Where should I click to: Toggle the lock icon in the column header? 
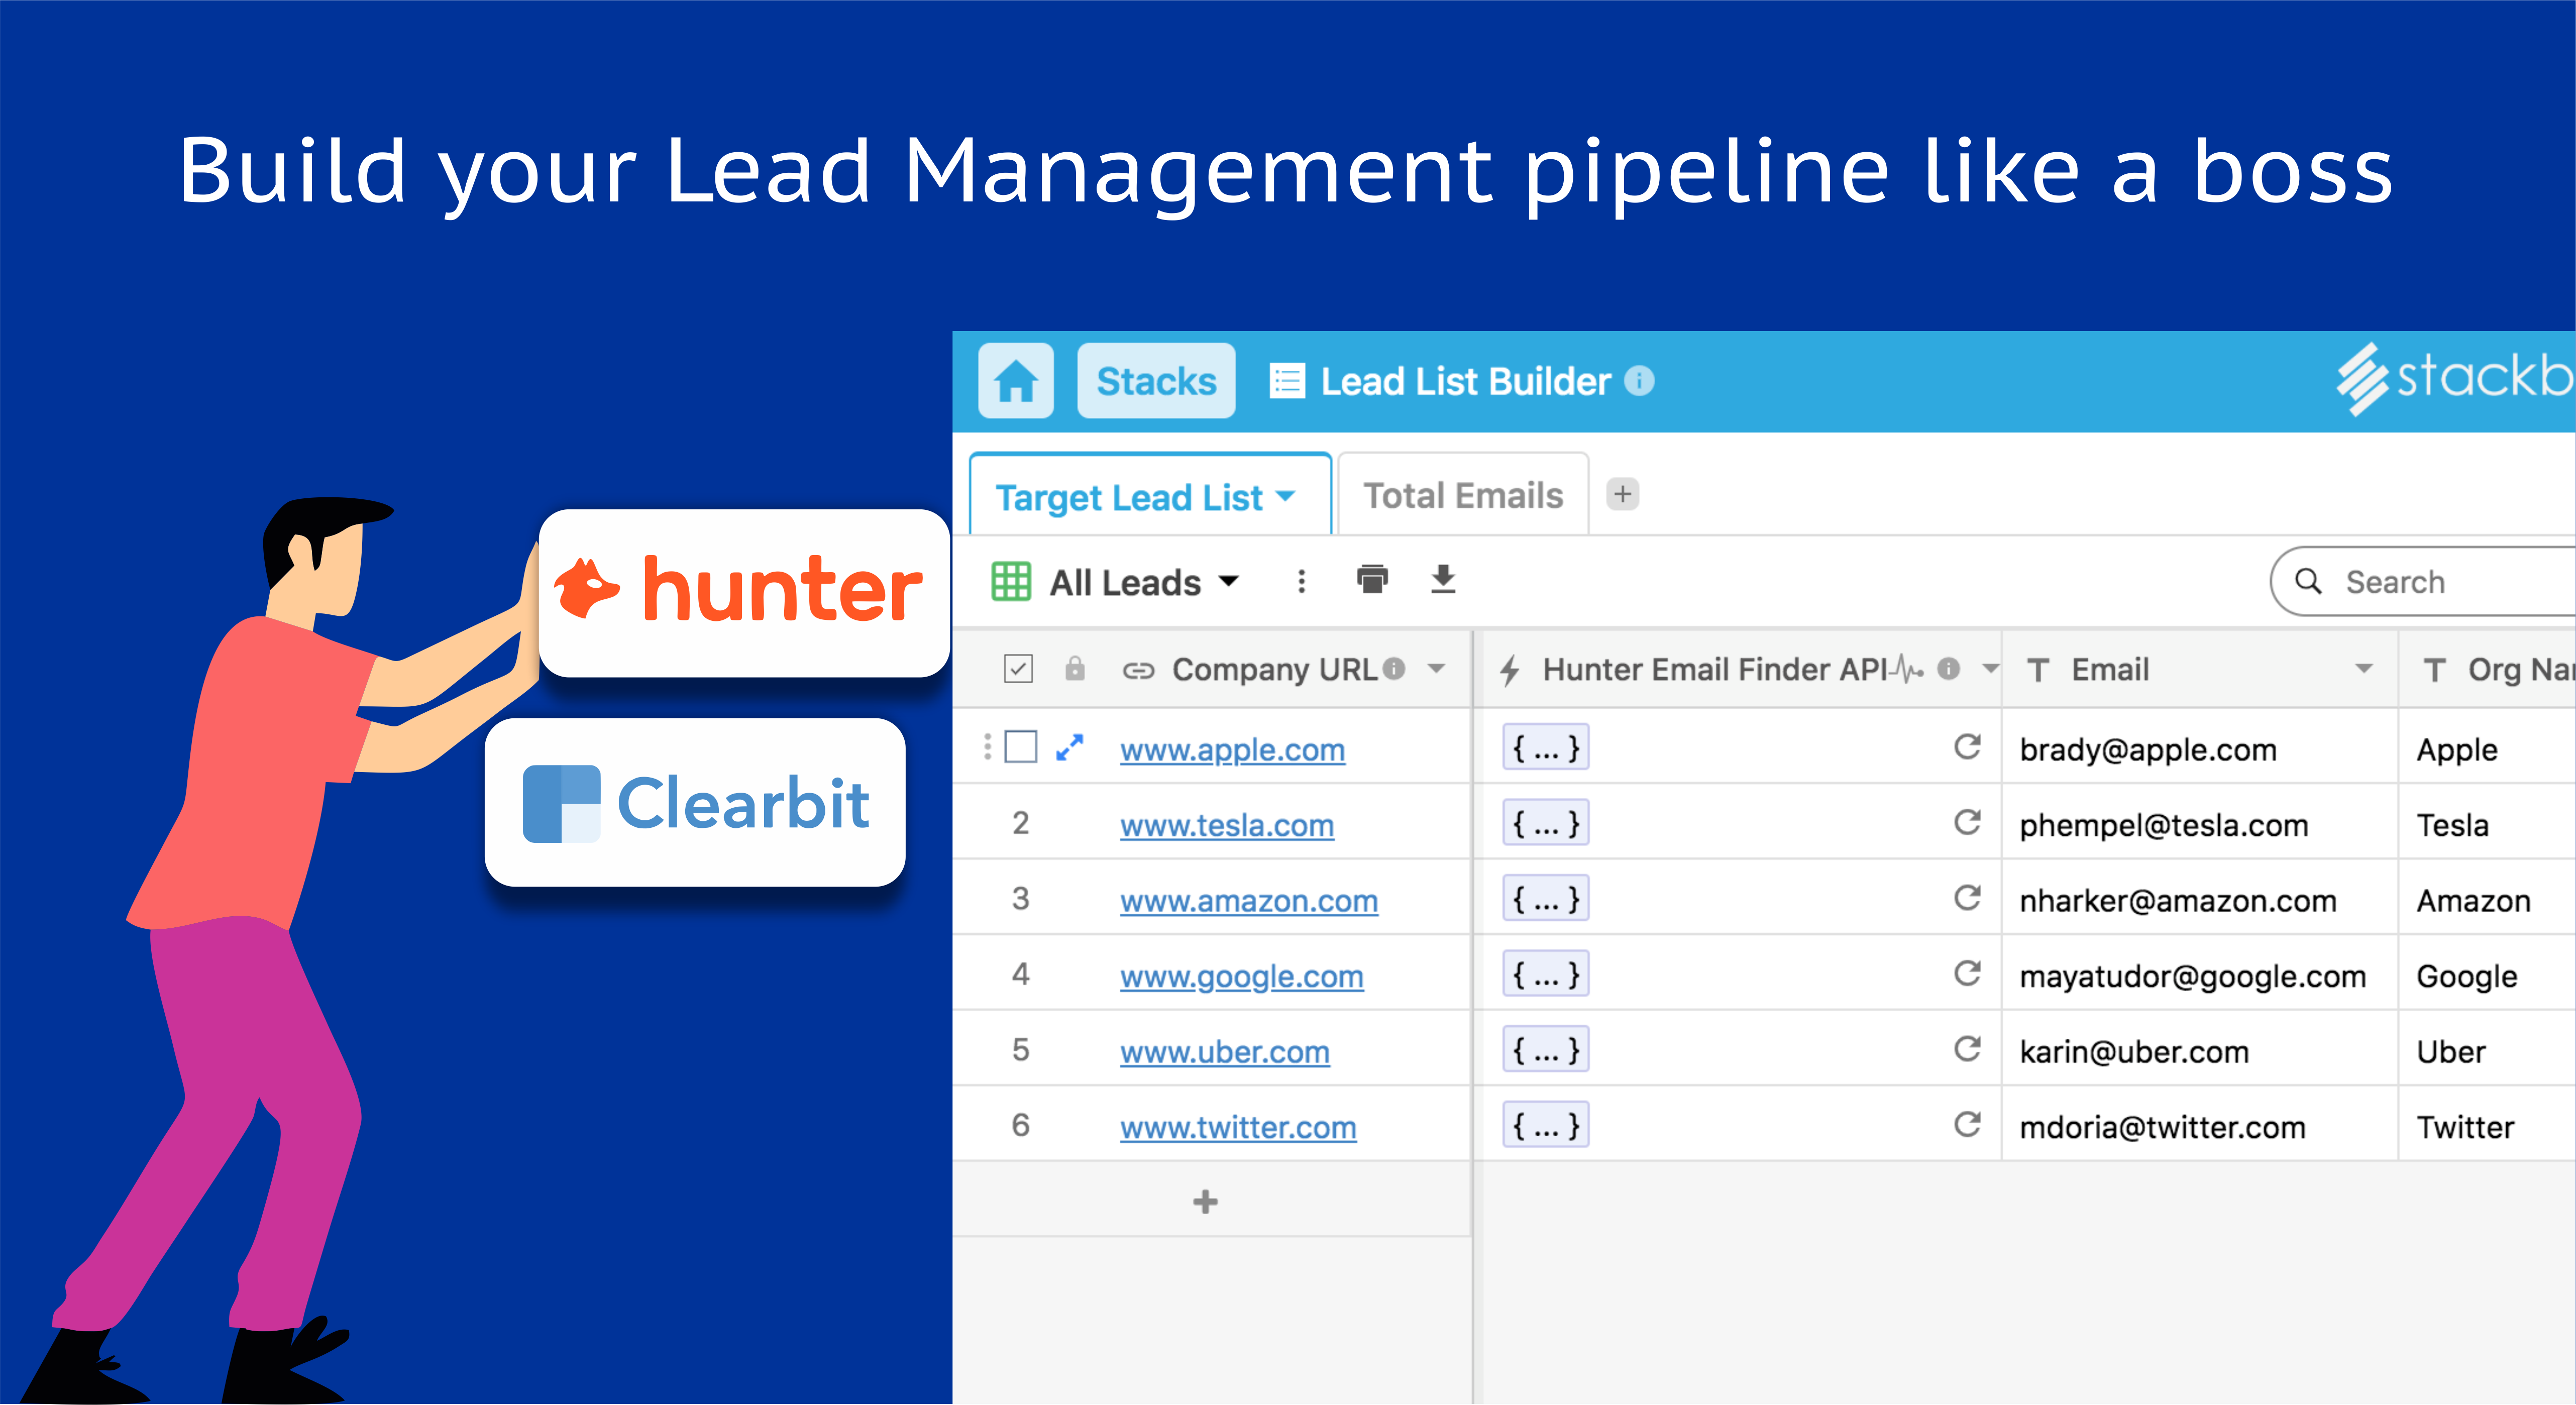click(x=1075, y=669)
